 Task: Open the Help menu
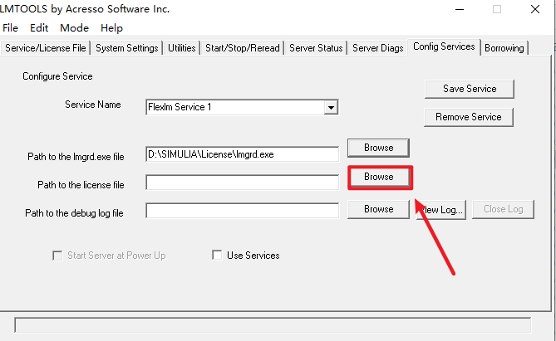[x=111, y=27]
